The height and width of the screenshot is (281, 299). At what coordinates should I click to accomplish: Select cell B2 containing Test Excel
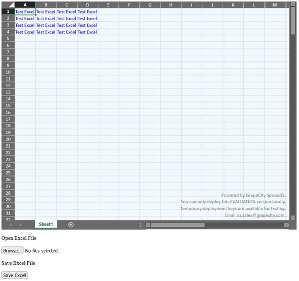point(46,18)
